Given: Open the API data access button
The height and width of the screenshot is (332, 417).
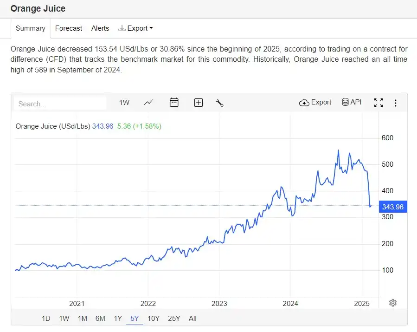Looking at the screenshot, I should [352, 102].
